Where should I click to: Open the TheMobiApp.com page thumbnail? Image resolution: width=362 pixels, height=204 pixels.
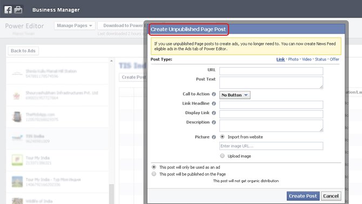point(17,116)
